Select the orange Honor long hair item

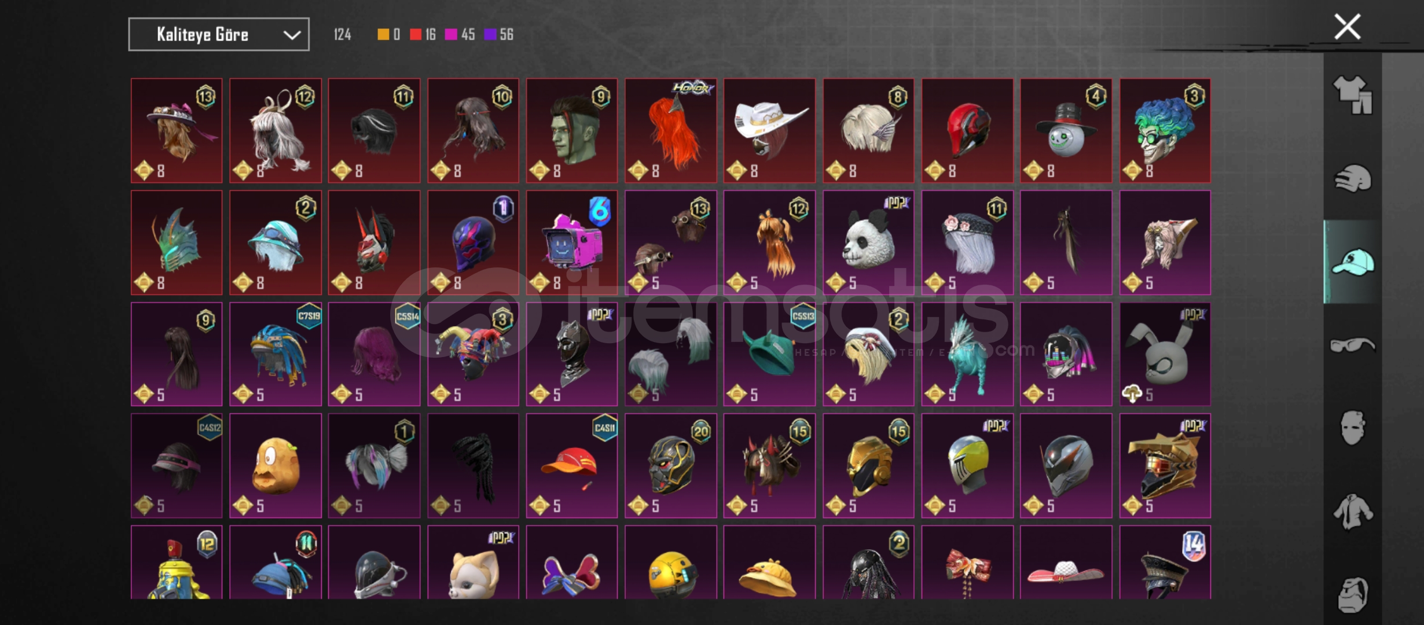671,131
